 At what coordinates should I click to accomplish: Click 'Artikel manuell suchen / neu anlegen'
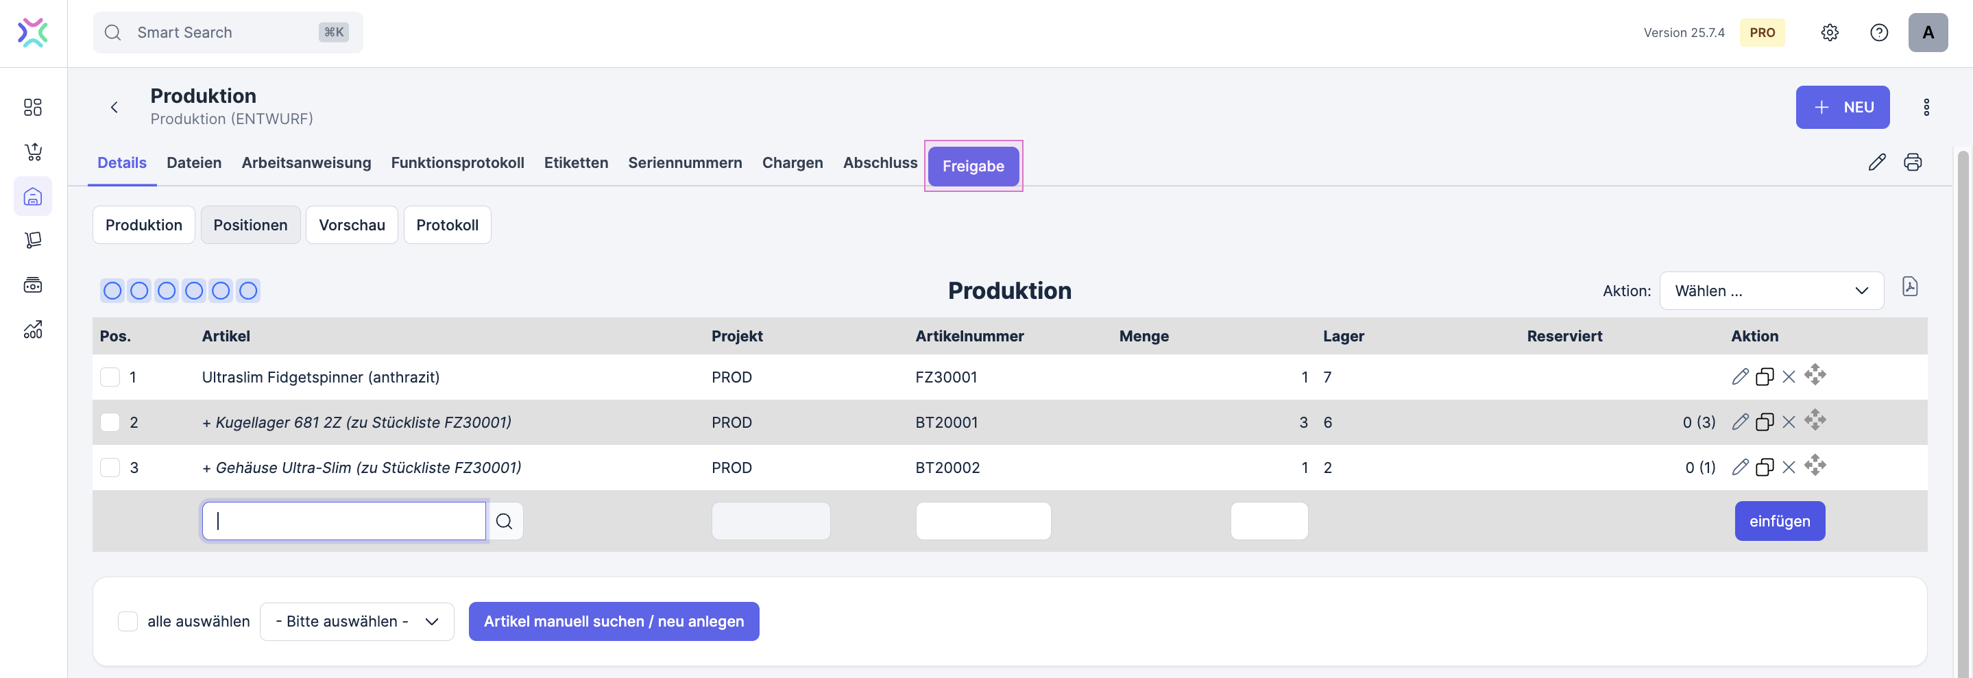(x=614, y=621)
